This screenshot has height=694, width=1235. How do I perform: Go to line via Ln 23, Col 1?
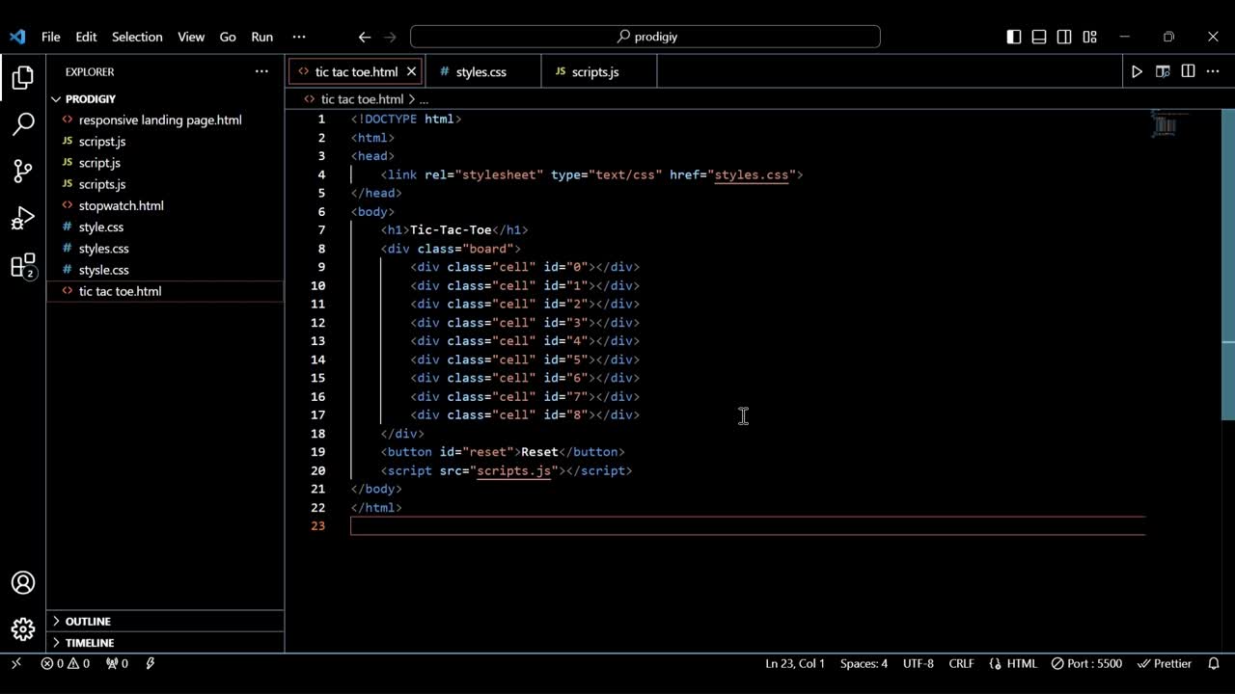click(795, 663)
